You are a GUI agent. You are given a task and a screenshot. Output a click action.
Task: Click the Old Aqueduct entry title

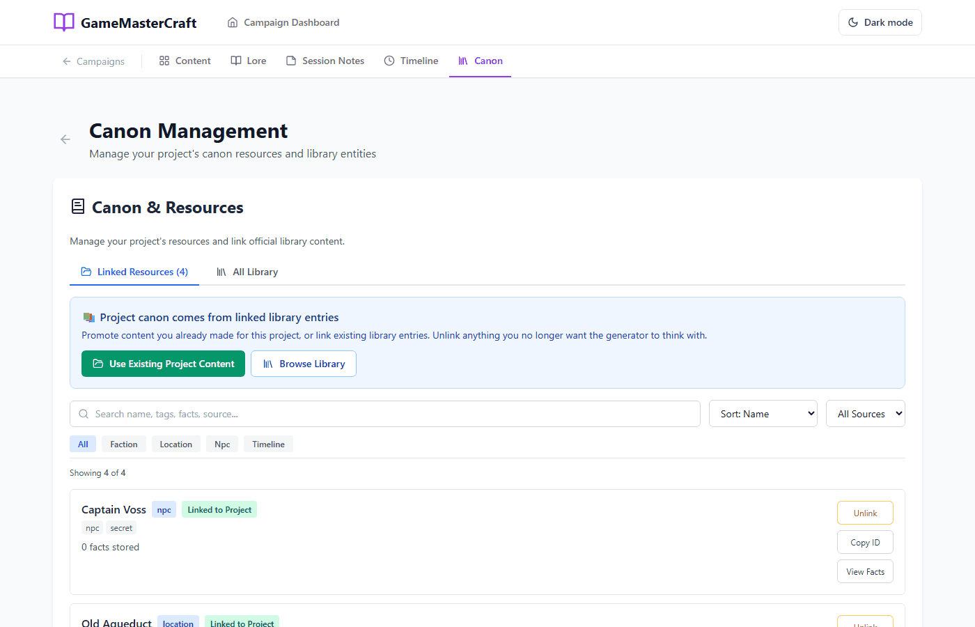tap(116, 623)
